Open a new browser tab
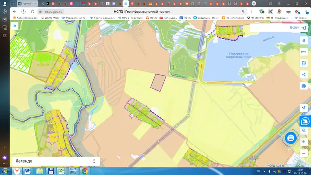 tap(254, 3)
